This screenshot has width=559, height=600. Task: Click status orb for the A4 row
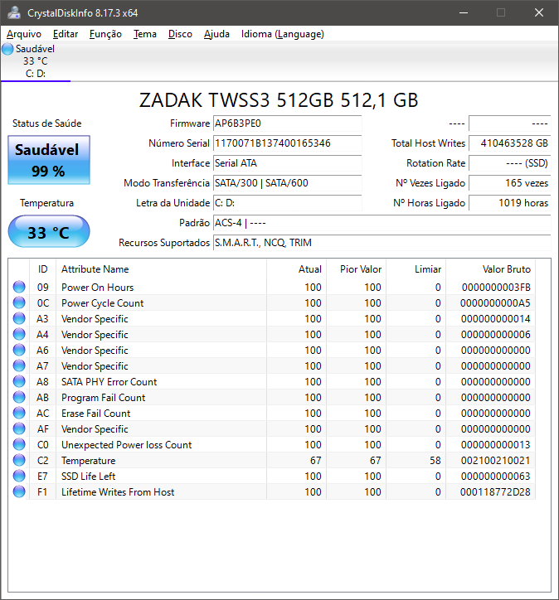point(19,334)
